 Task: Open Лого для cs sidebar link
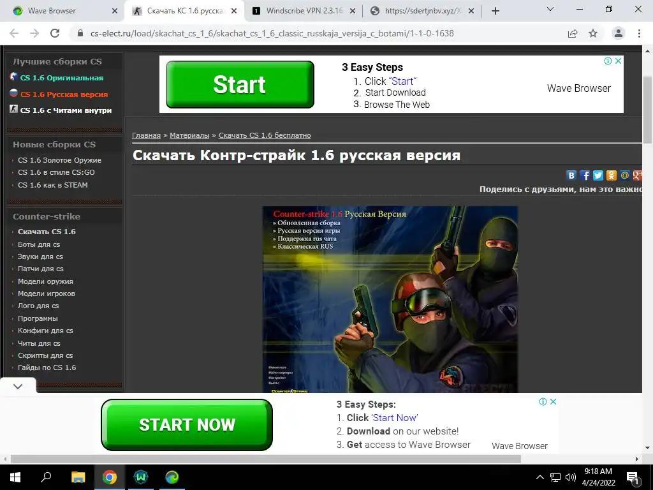(x=38, y=306)
